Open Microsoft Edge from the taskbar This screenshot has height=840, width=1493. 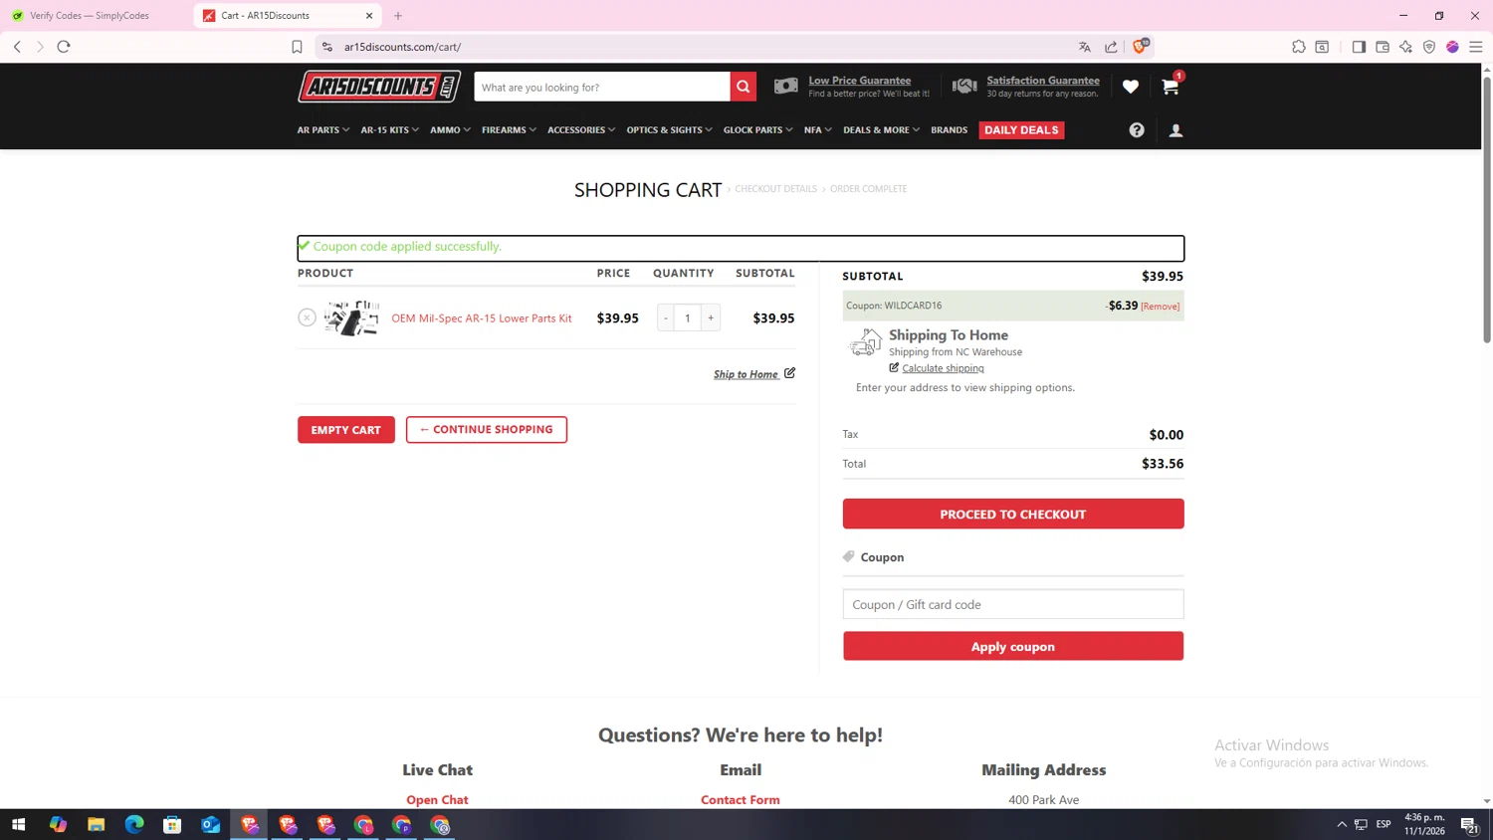[x=134, y=824]
